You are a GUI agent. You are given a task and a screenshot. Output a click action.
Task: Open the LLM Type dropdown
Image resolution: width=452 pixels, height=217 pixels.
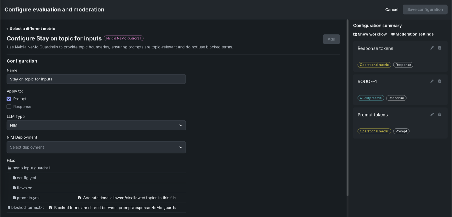click(x=96, y=125)
